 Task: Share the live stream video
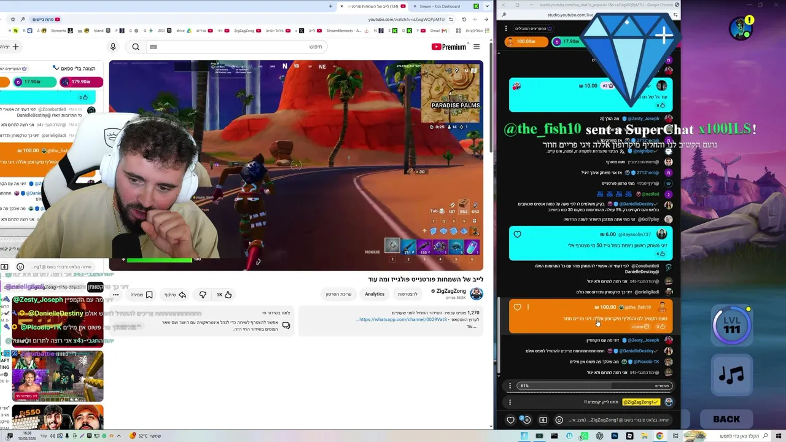pyautogui.click(x=175, y=295)
